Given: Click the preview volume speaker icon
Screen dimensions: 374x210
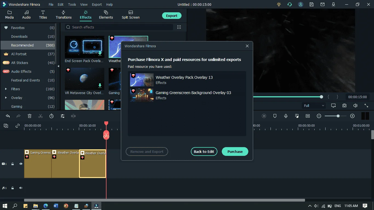Looking at the screenshot, I should [x=355, y=106].
